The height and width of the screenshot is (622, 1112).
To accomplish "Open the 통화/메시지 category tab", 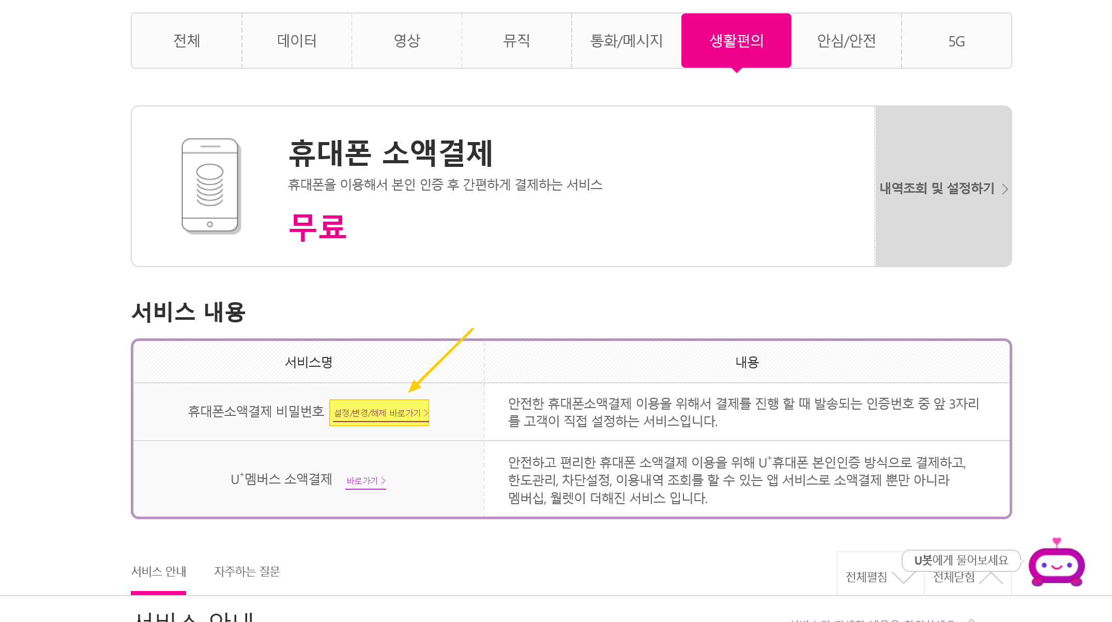I will pyautogui.click(x=626, y=41).
